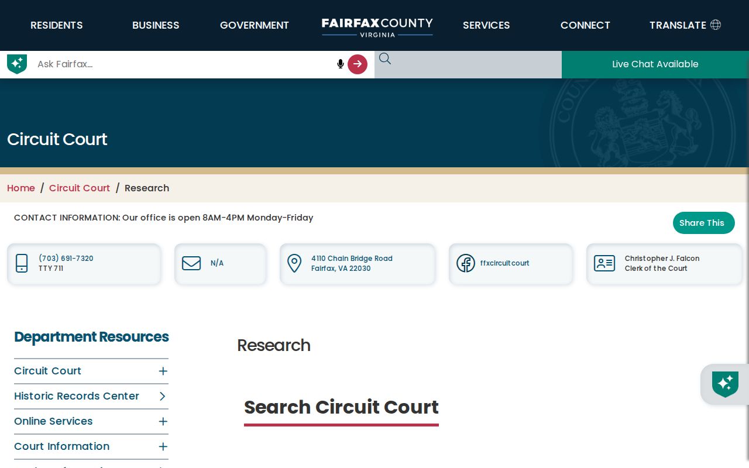Click the Search Circuit Court heading

click(x=341, y=407)
